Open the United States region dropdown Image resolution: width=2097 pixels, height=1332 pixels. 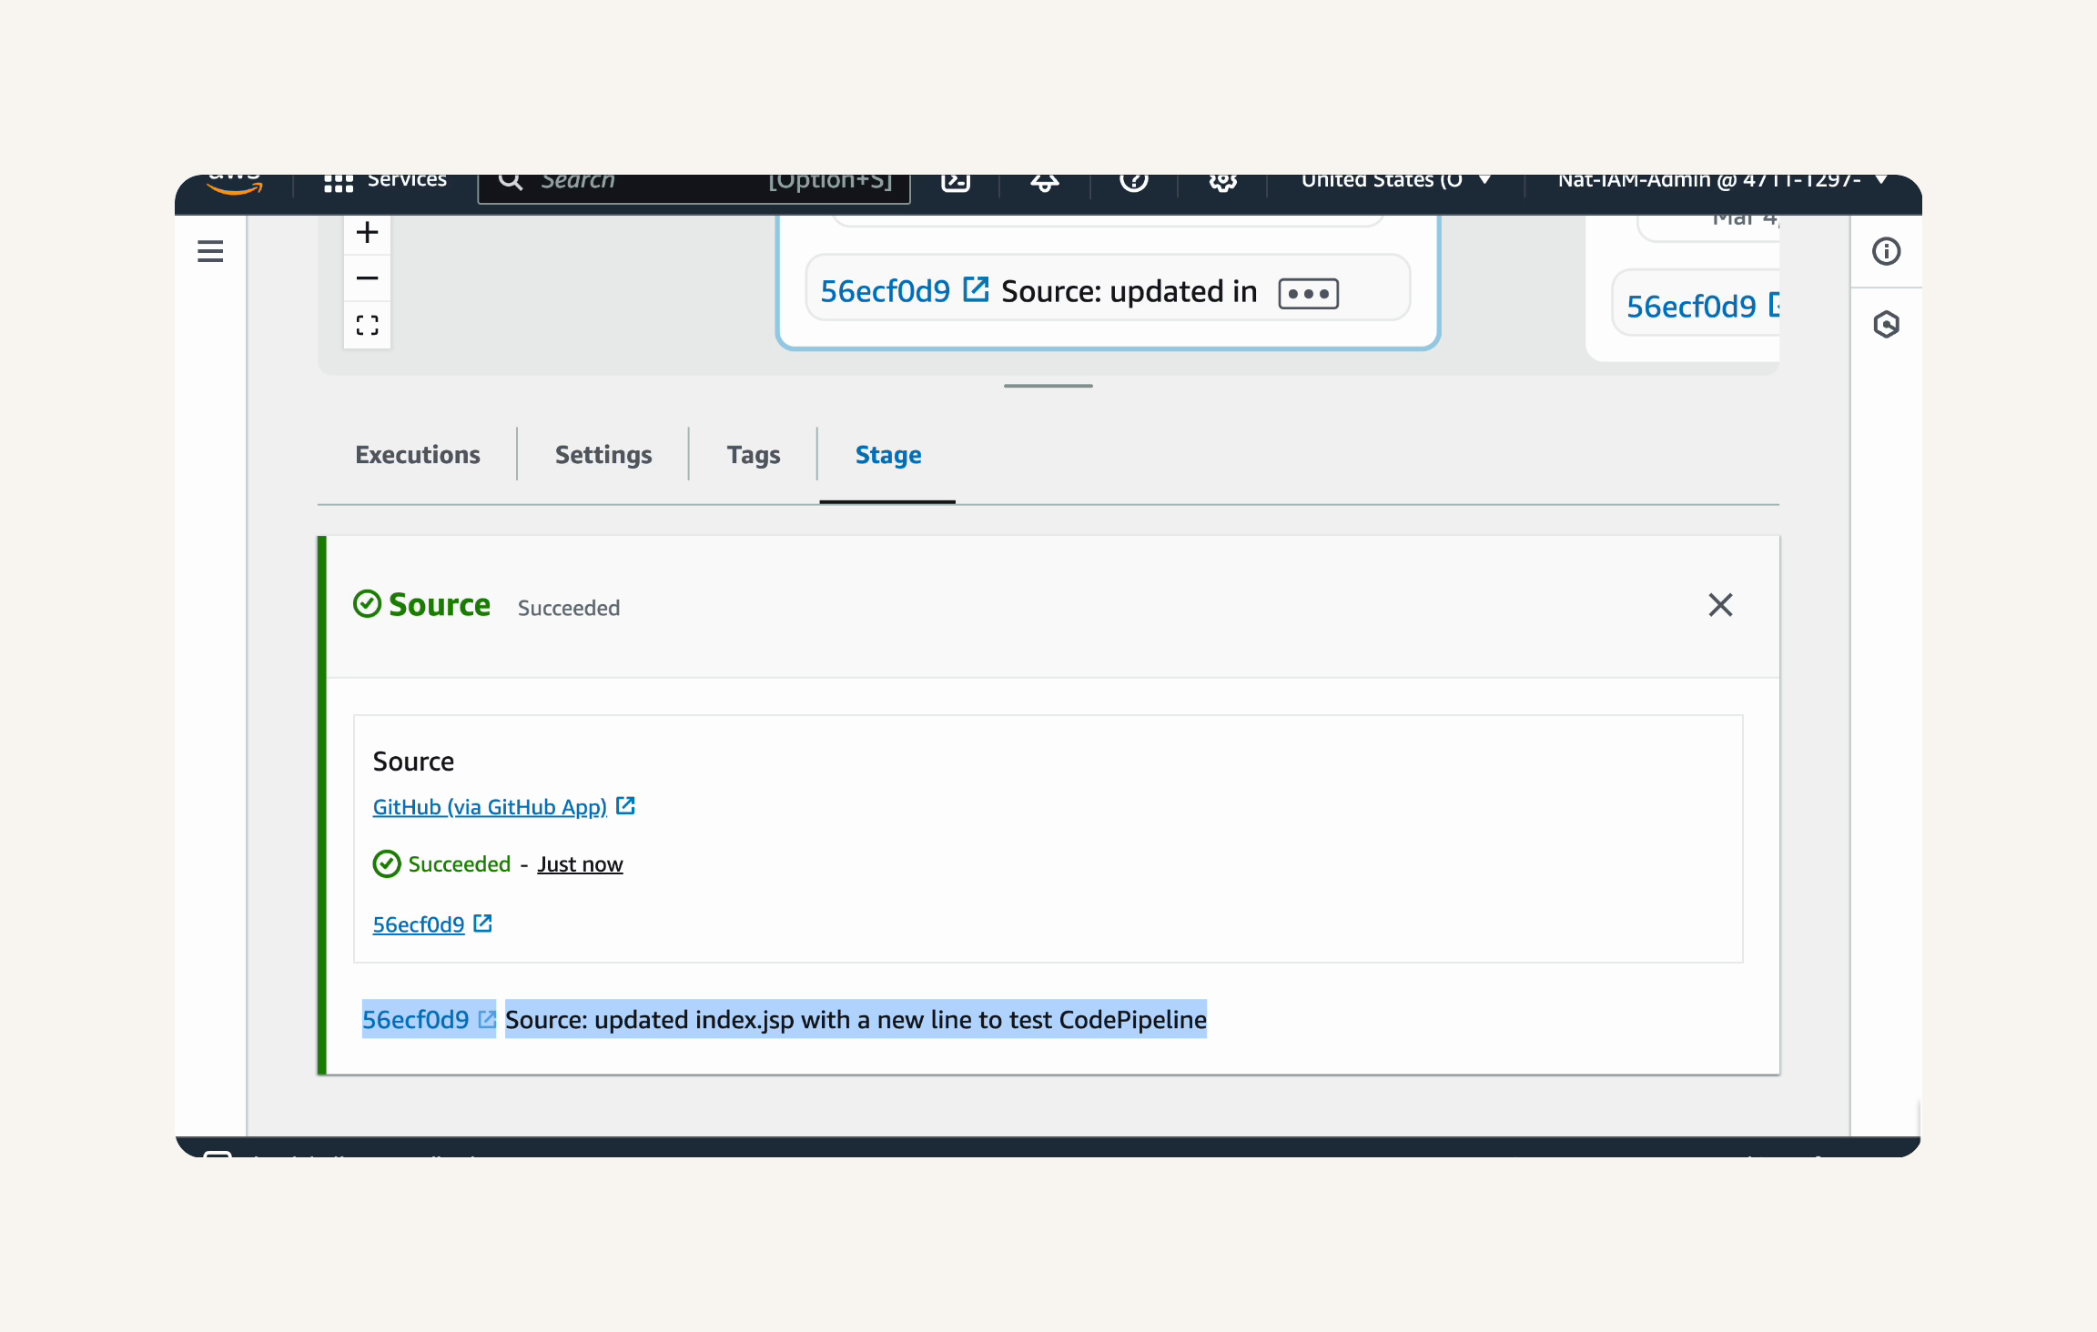[x=1396, y=180]
